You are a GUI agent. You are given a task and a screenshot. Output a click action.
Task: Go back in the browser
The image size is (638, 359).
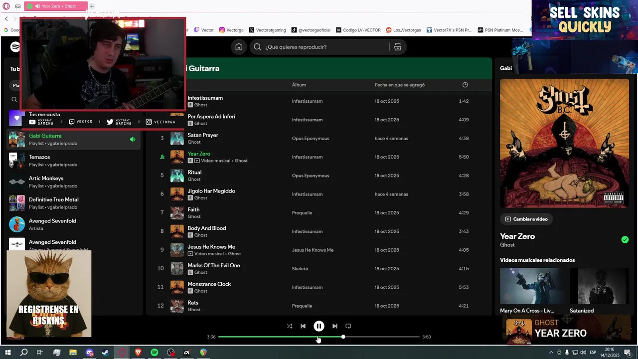6,18
